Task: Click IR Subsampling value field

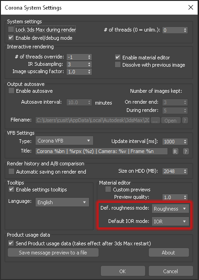Action: 77,64
